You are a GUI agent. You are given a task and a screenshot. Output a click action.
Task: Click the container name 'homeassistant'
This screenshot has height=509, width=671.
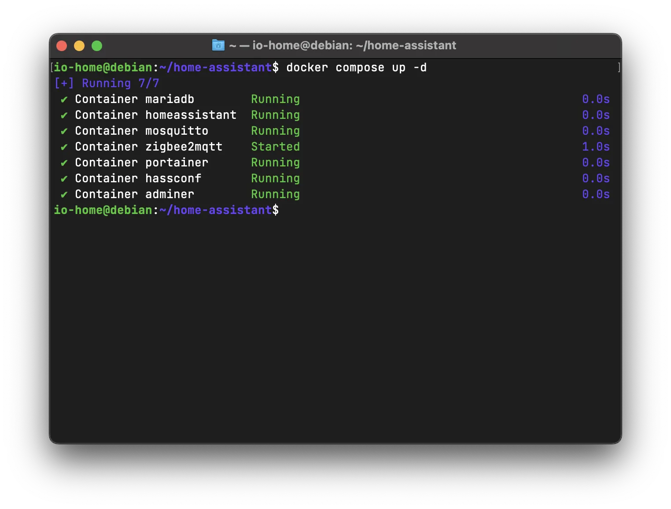tap(191, 115)
